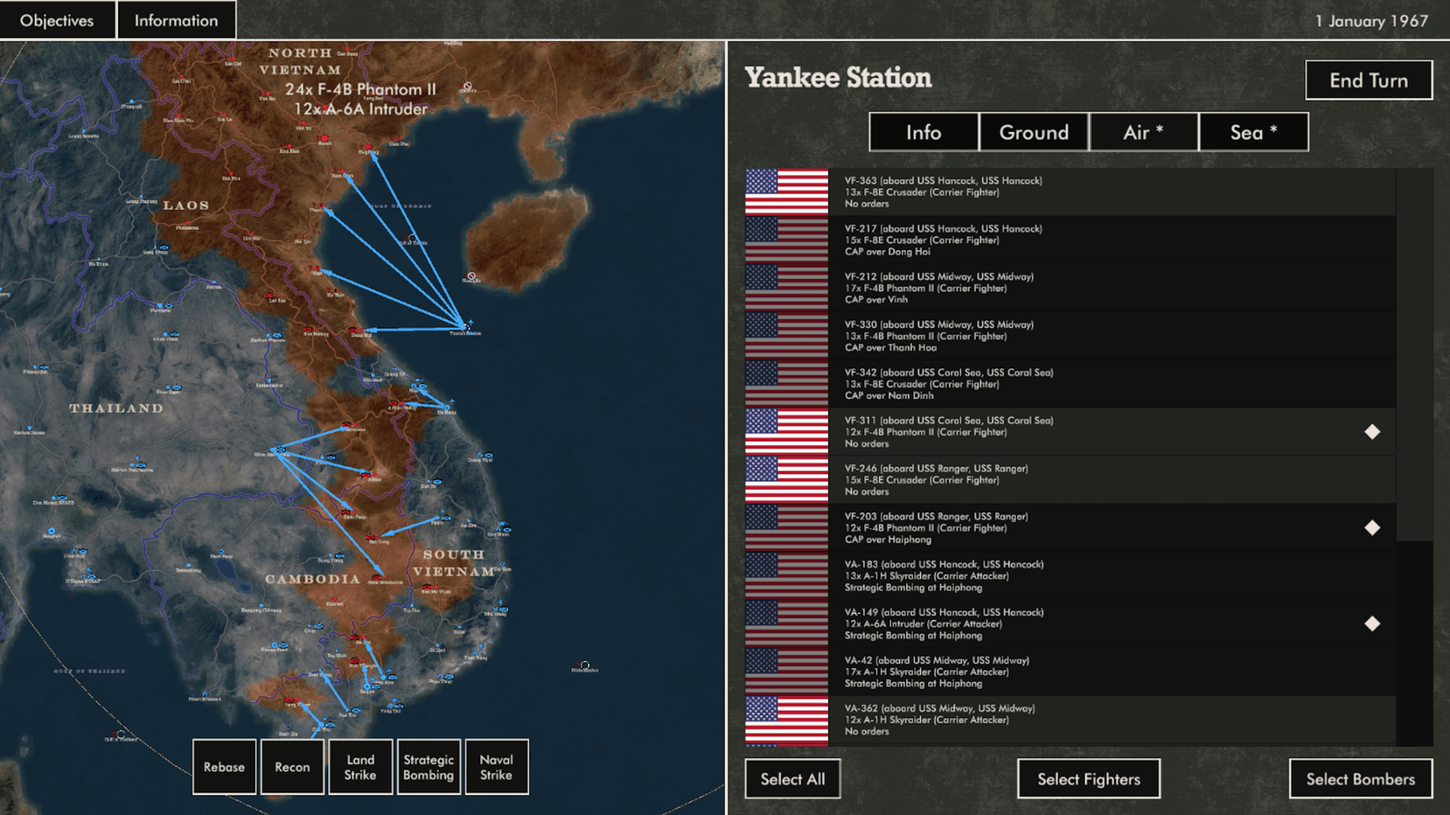Click the flag icon for VF-363 squadron
The height and width of the screenshot is (815, 1450).
(x=786, y=192)
